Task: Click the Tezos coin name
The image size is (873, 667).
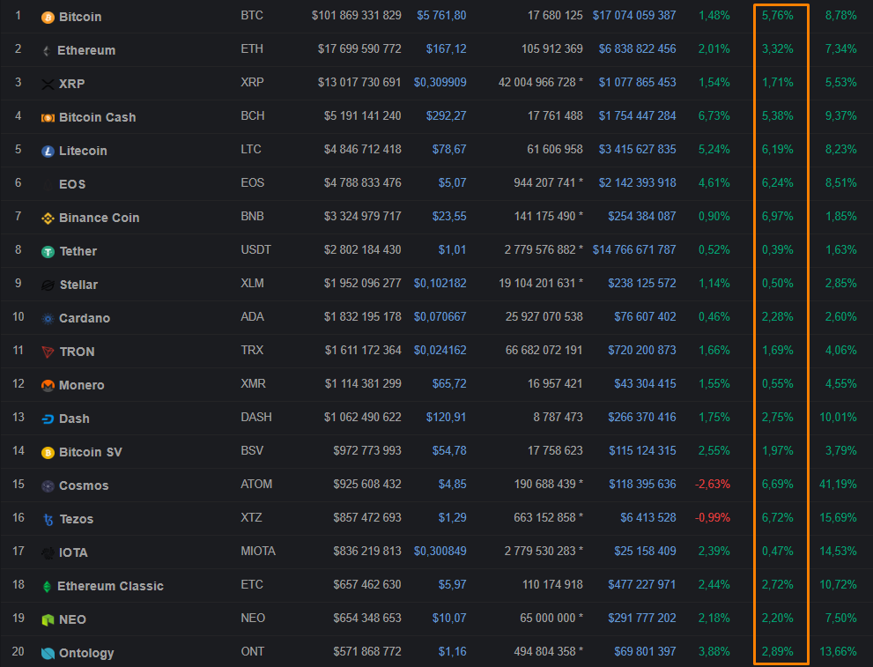Action: pyautogui.click(x=76, y=519)
